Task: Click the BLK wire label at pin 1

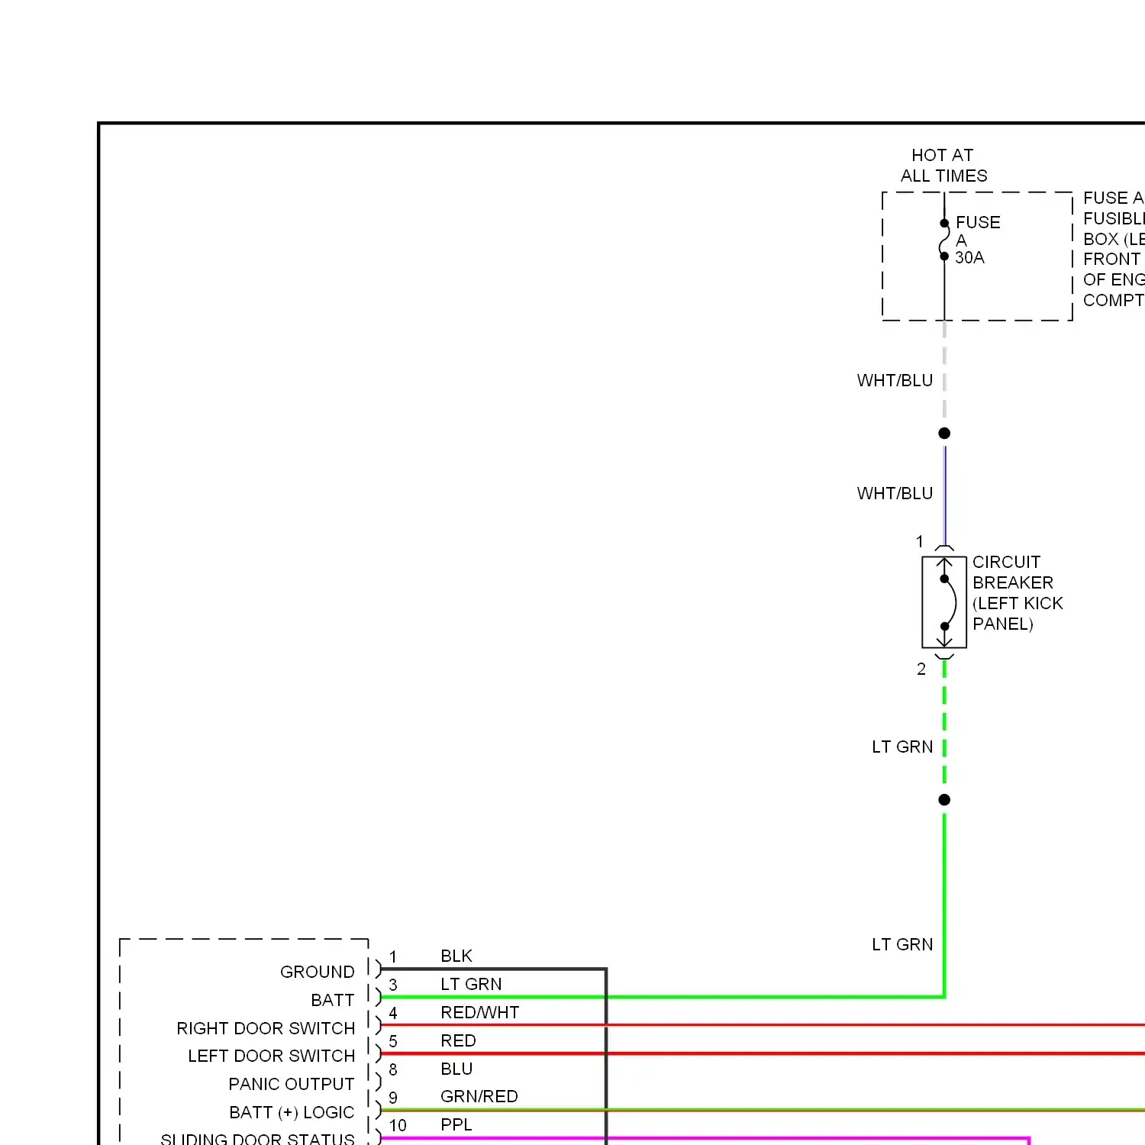Action: [456, 956]
